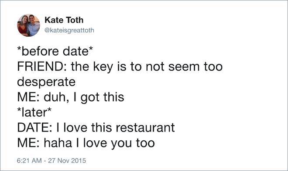The image size is (288, 171).
Task: Select the *later* text
Action: click(x=34, y=112)
